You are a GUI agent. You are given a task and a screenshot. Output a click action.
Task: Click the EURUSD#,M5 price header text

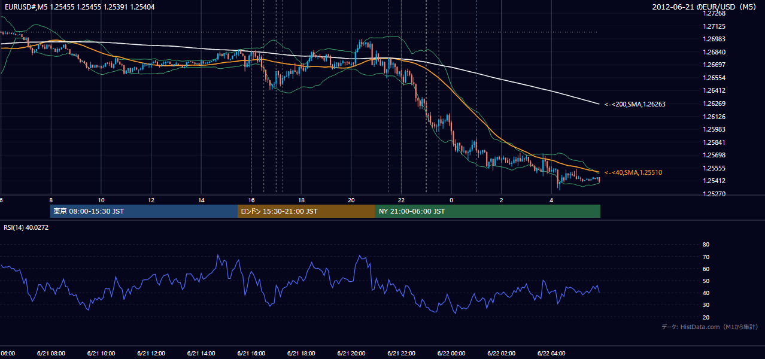coord(79,7)
